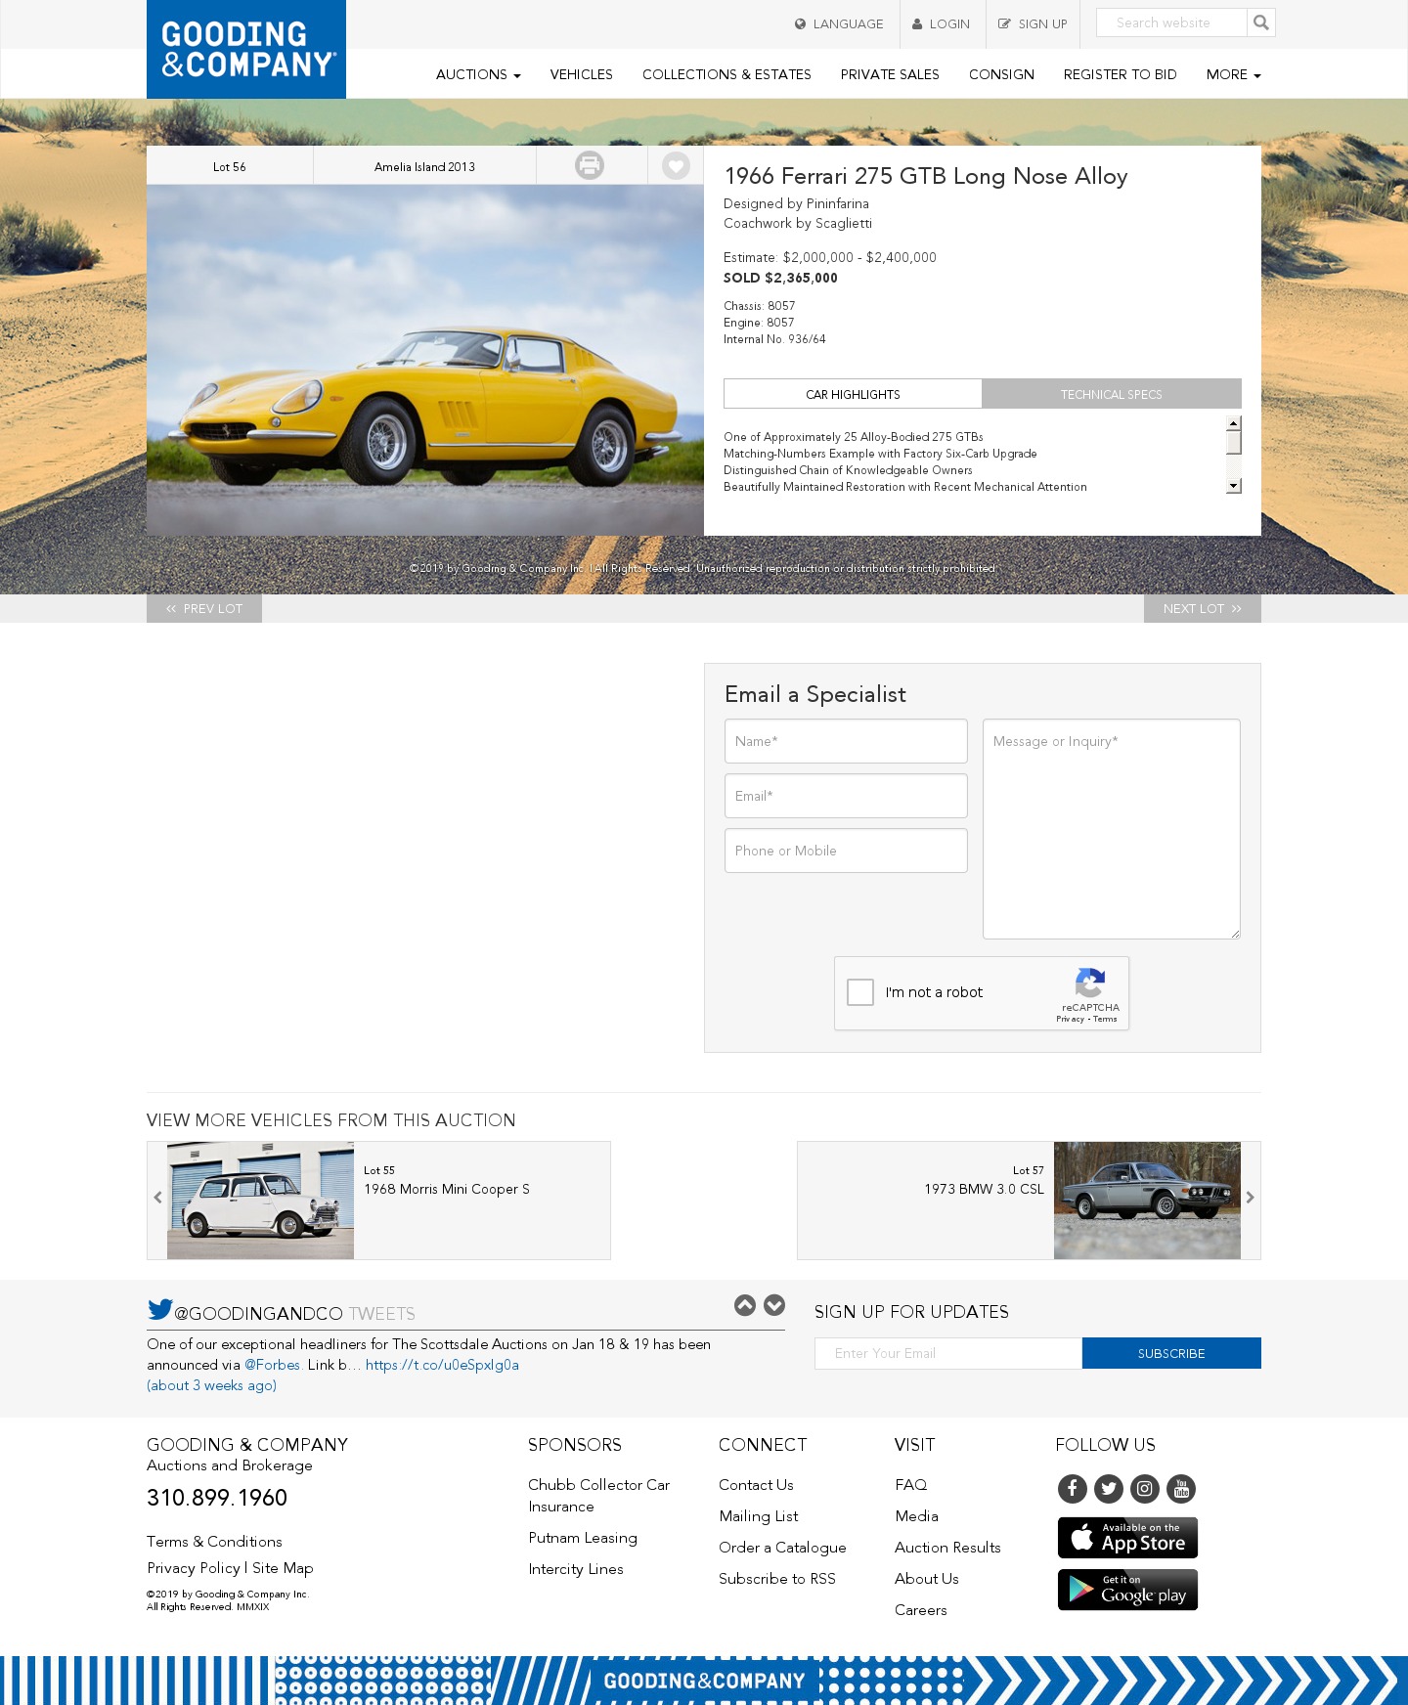Open the Putnam Leasing link
This screenshot has height=1705, width=1408.
(x=583, y=1538)
